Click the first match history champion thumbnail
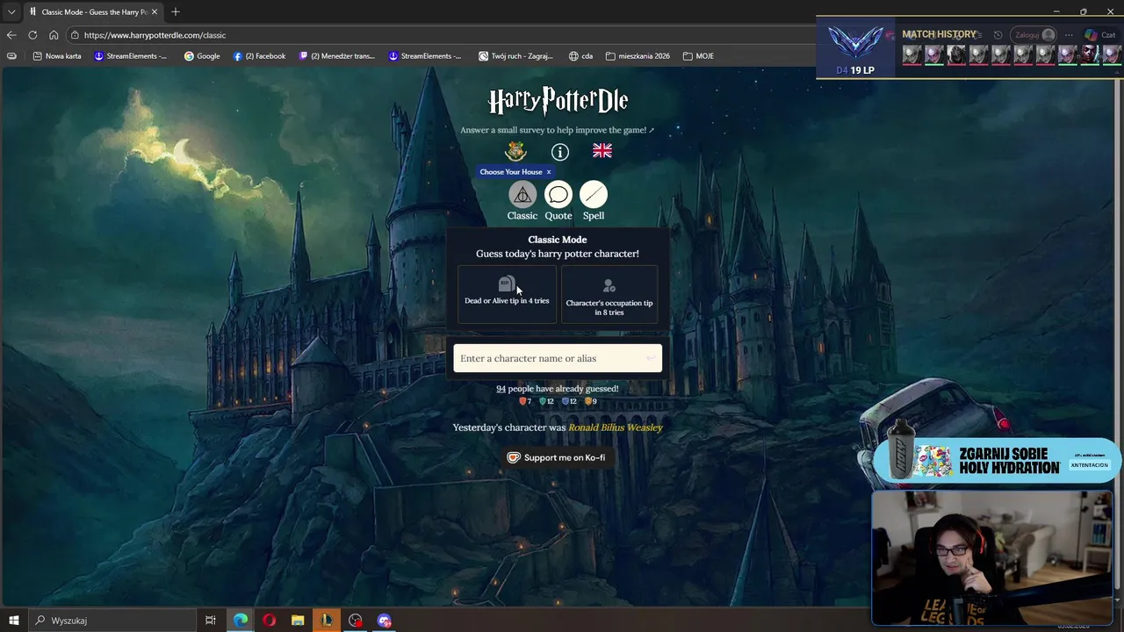 pyautogui.click(x=912, y=54)
